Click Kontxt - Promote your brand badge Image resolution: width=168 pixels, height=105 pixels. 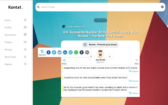pos(100,45)
